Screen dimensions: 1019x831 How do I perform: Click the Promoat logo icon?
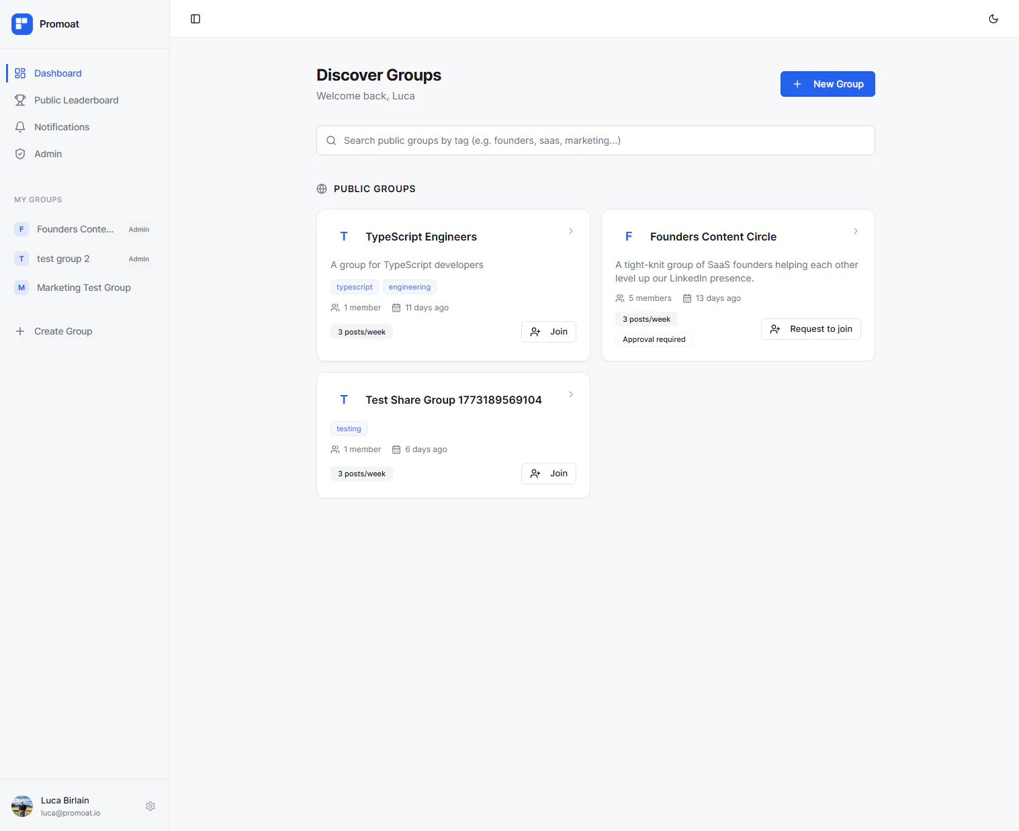coord(22,24)
